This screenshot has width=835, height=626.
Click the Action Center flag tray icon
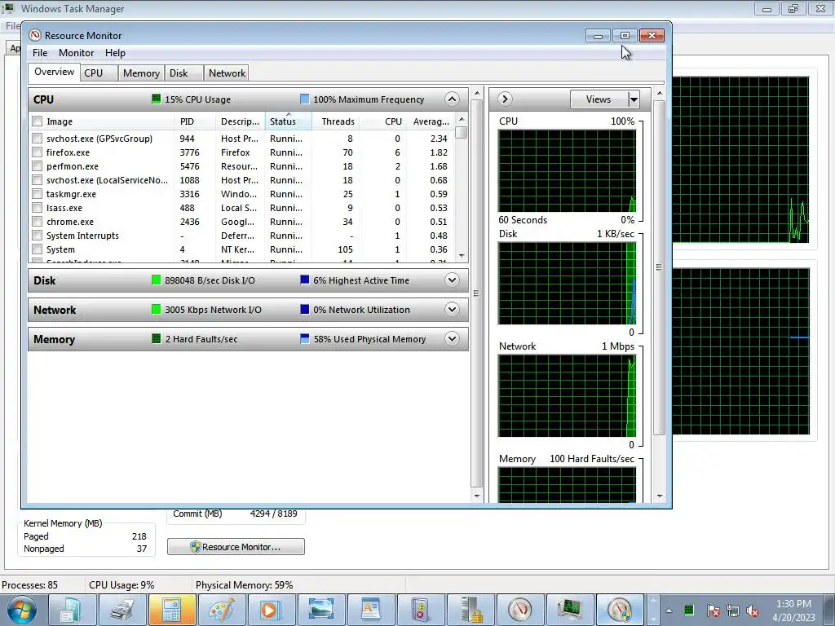[x=713, y=611]
